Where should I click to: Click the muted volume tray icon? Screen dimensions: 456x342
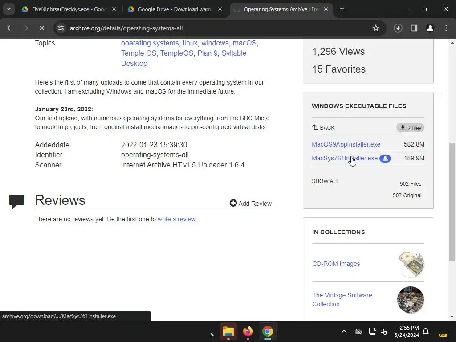(x=384, y=331)
